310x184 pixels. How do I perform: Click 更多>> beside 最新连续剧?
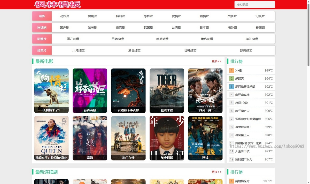click(x=216, y=172)
